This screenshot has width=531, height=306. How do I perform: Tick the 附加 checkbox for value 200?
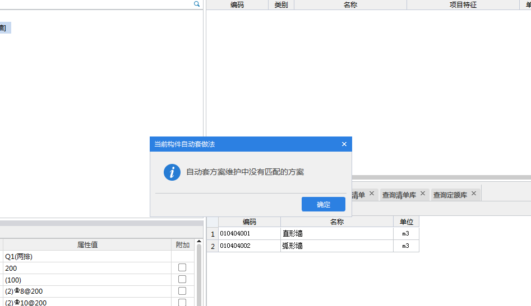tap(182, 267)
